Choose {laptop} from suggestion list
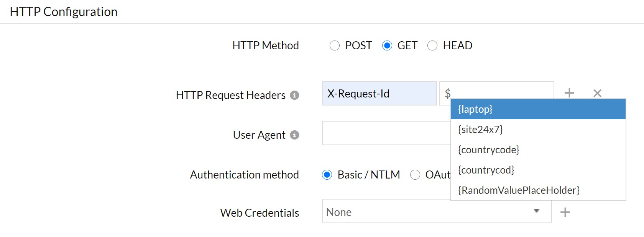644x237 pixels. pyautogui.click(x=538, y=109)
